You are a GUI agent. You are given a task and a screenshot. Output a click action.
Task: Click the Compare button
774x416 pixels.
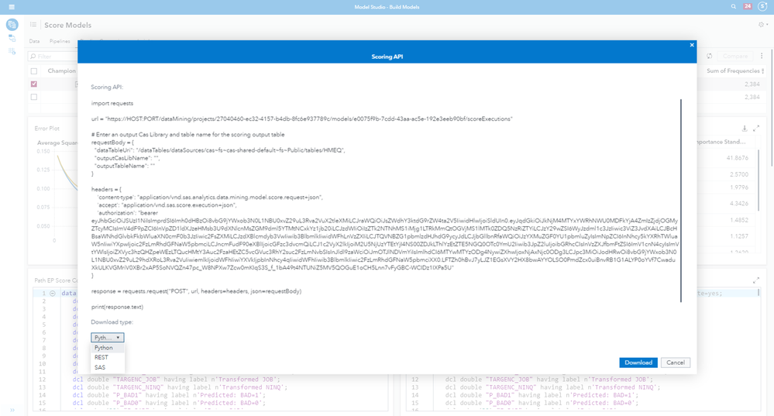(735, 57)
